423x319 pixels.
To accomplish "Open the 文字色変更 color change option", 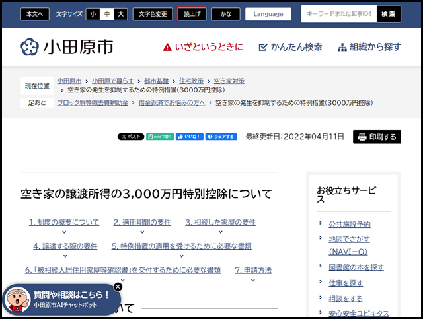I will [153, 14].
